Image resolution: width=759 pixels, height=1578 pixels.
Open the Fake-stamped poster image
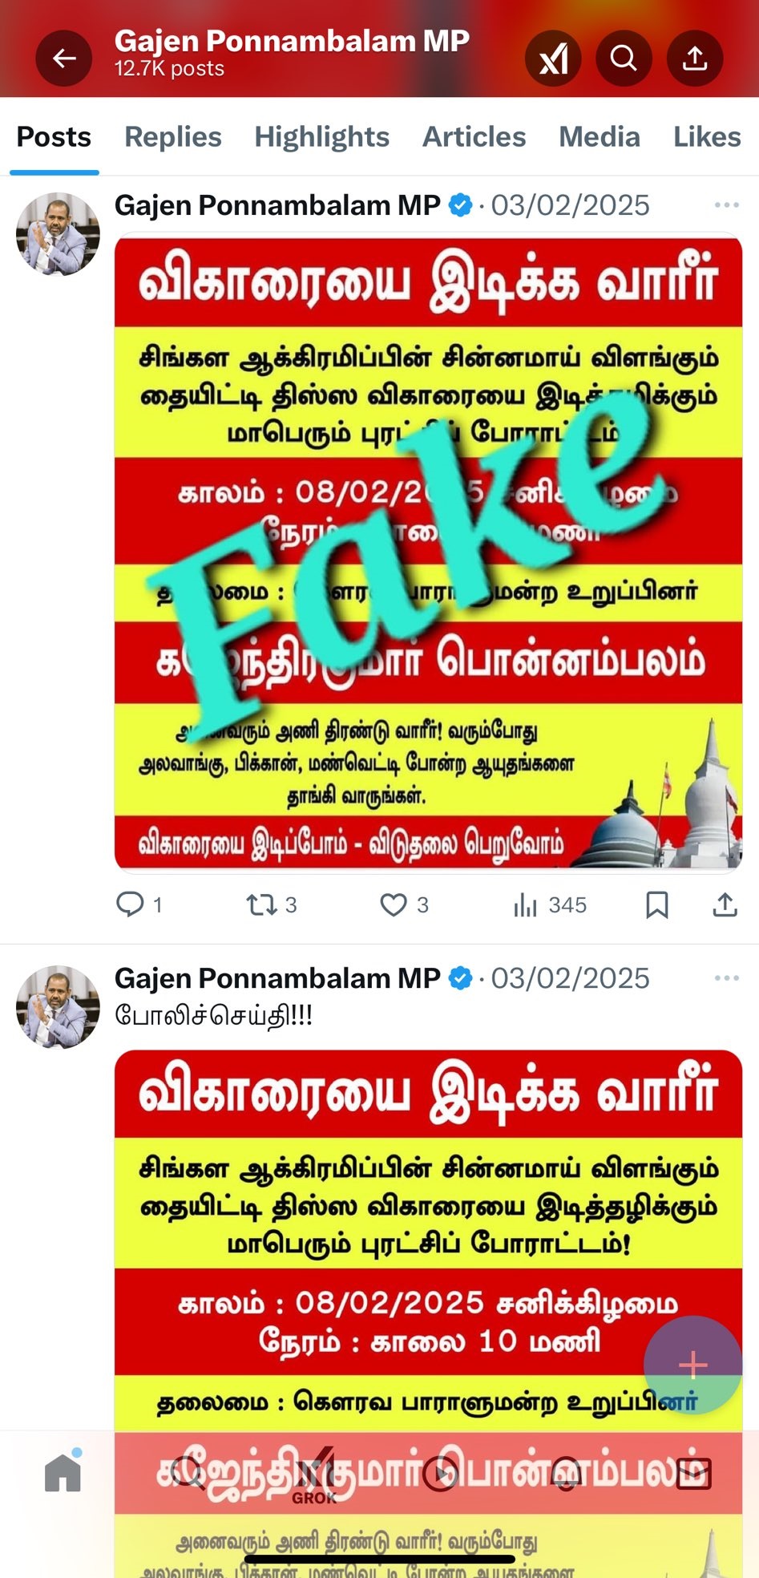click(428, 552)
